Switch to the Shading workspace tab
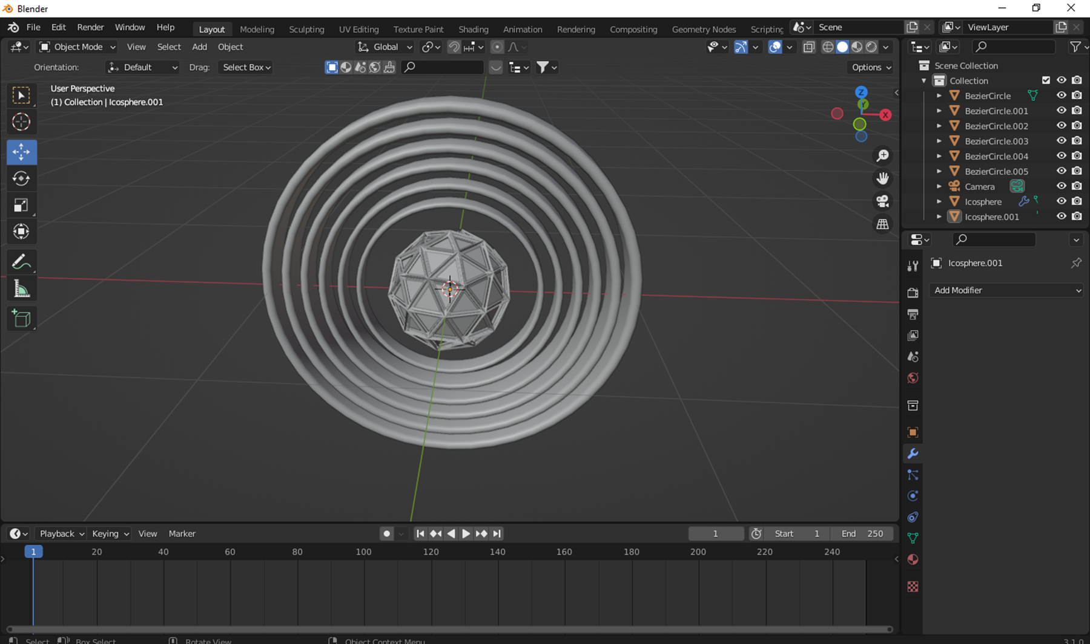The height and width of the screenshot is (644, 1090). click(473, 29)
